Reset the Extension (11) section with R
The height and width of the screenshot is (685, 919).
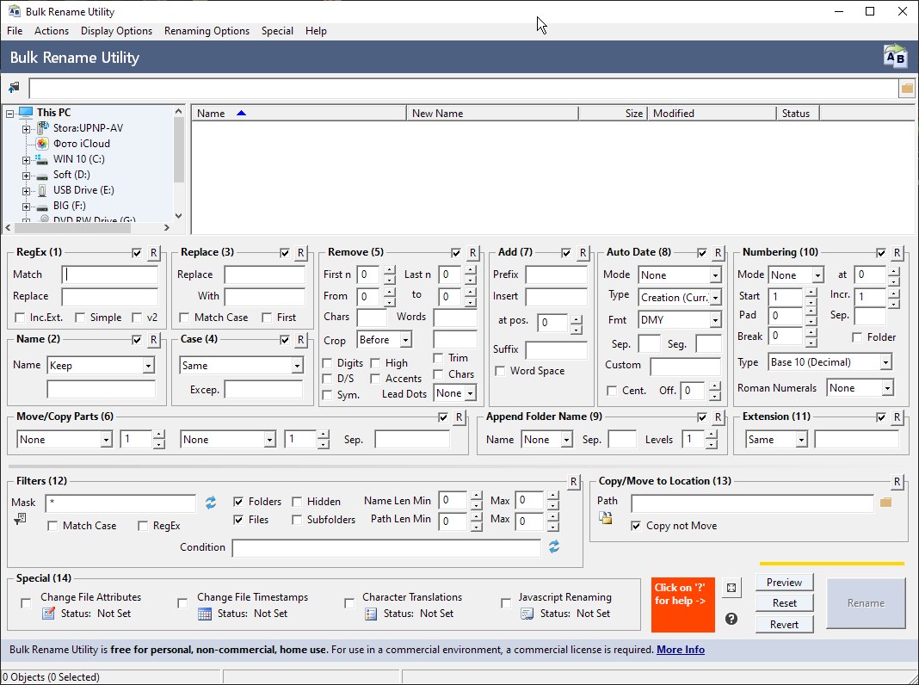897,417
